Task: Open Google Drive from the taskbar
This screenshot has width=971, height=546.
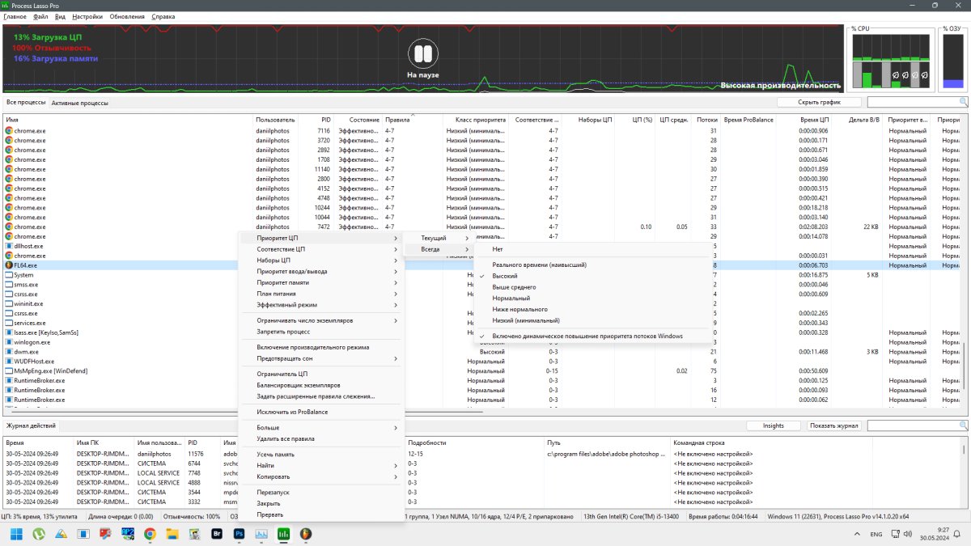Action: 61,534
